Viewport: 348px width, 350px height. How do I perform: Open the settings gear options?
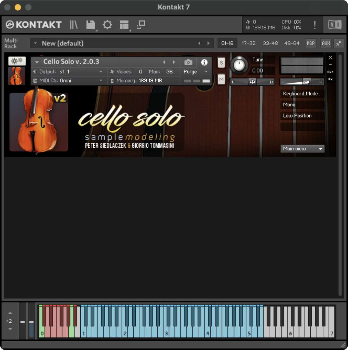(107, 25)
